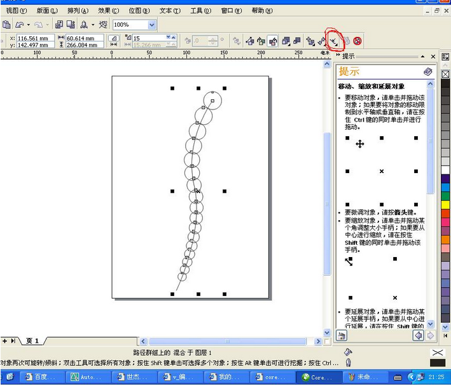Screen dimensions: 451x385
Task: Click the last page navigation arrow
Action: 13,341
